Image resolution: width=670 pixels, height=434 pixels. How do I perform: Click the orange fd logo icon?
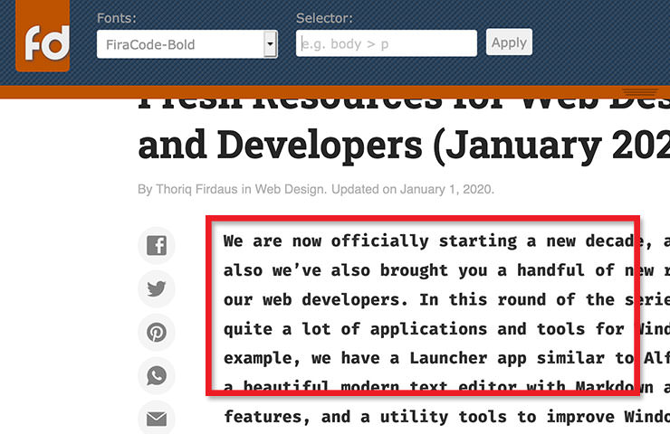pos(43,36)
